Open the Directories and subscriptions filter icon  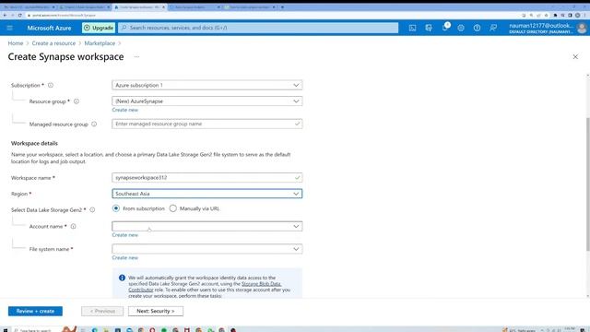click(429, 28)
